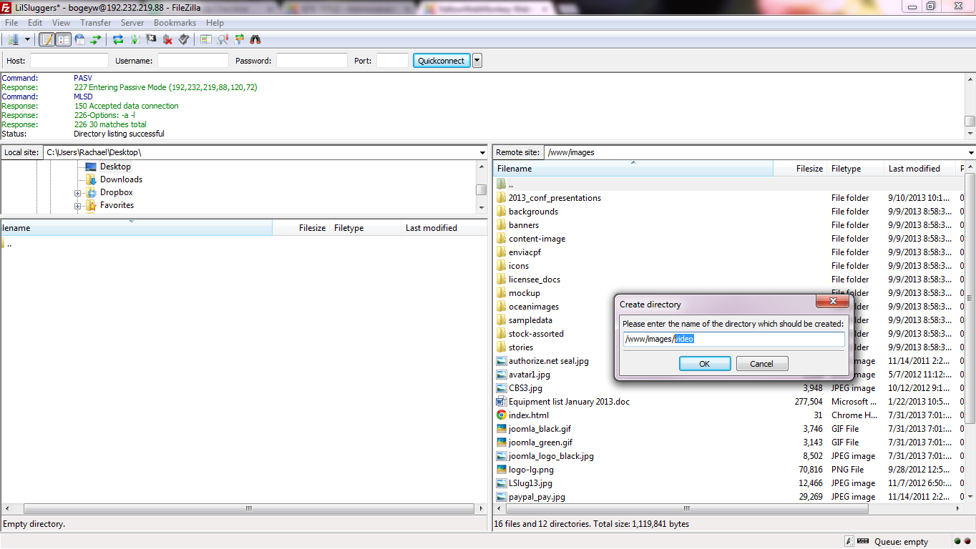The width and height of the screenshot is (976, 549).
Task: Expand the Favorites tree node
Action: pyautogui.click(x=78, y=206)
